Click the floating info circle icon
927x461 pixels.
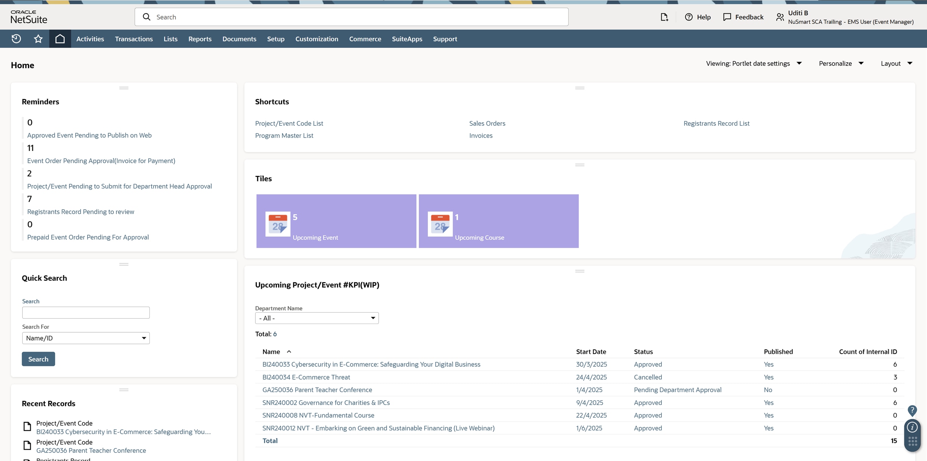pyautogui.click(x=912, y=427)
